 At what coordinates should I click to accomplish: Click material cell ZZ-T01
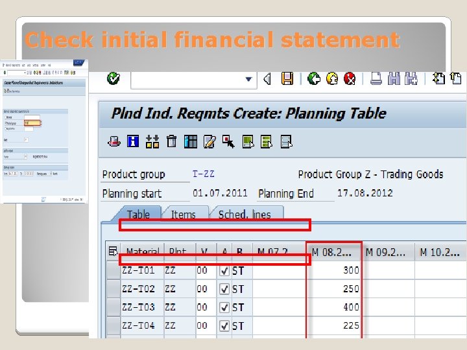[x=142, y=270]
